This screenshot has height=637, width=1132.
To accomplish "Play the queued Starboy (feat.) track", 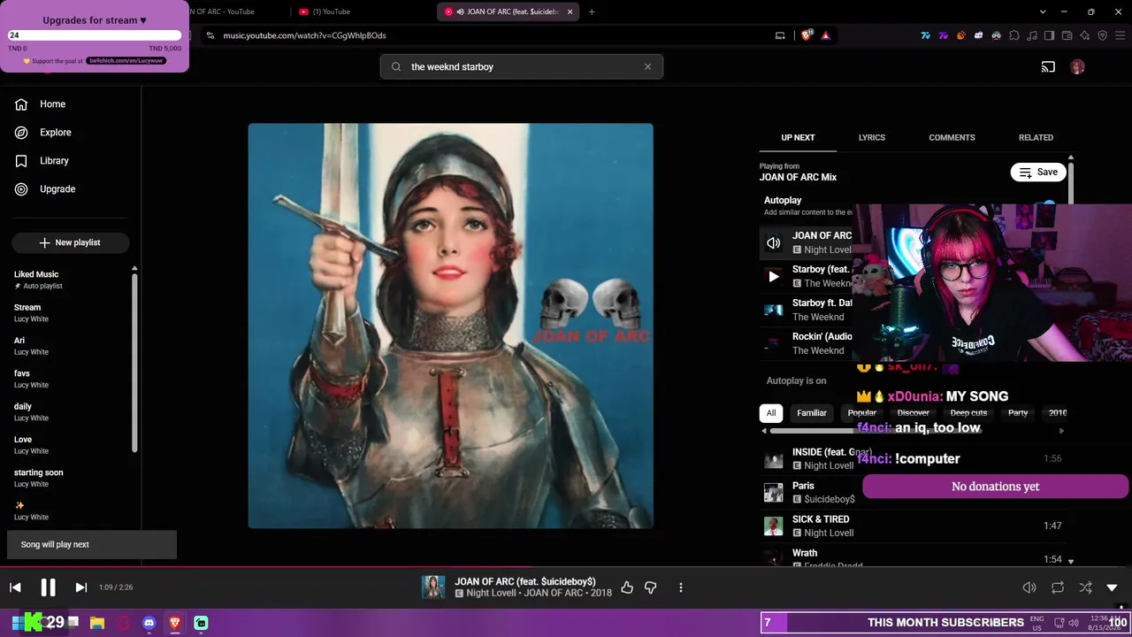I will point(773,276).
